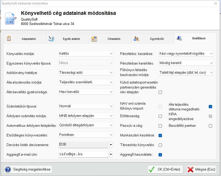Click the Ügyintézők people icon

[136, 39]
